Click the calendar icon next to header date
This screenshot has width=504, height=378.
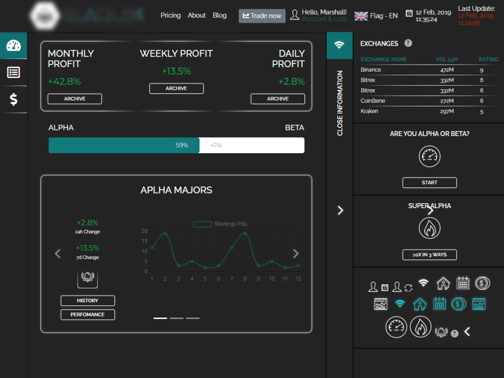click(409, 13)
